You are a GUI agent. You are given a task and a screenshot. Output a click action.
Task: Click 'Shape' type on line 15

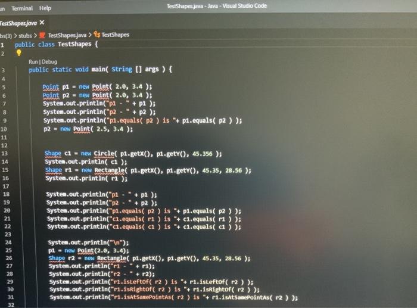pos(54,170)
